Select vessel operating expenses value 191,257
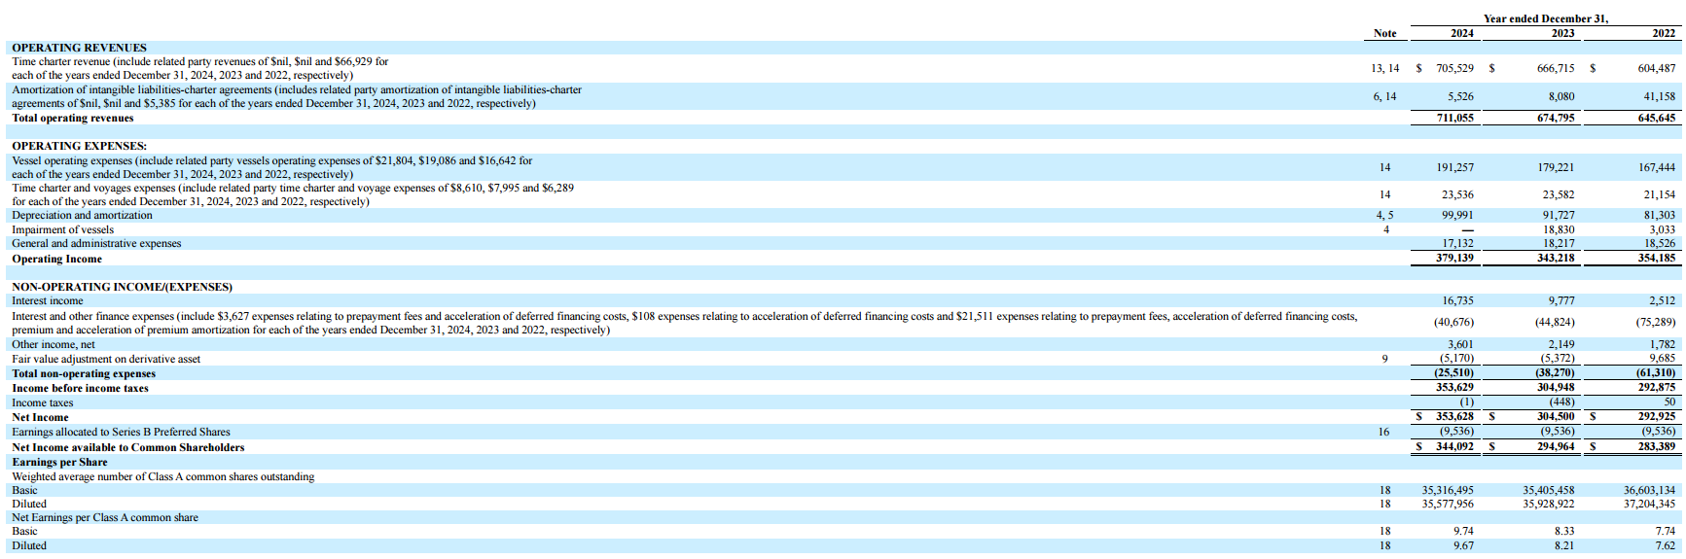 [1454, 167]
